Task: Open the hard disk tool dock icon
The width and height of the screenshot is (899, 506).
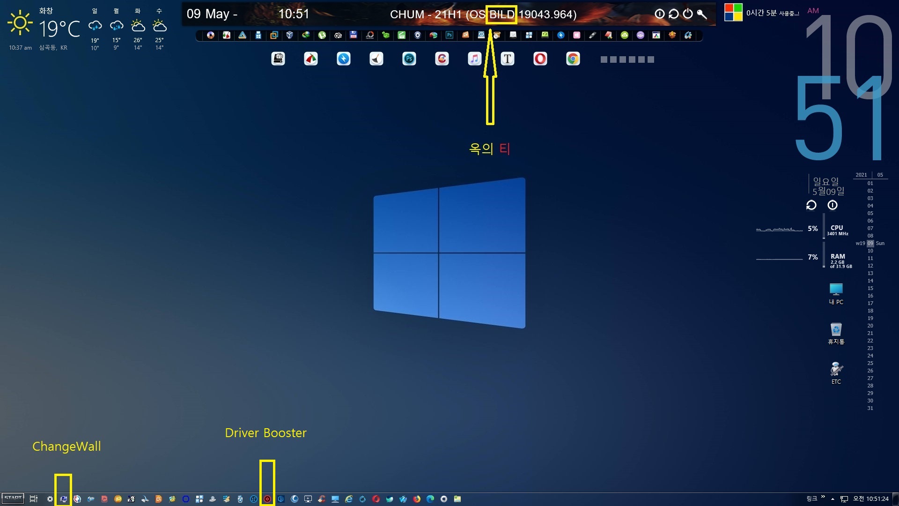Action: (x=278, y=59)
